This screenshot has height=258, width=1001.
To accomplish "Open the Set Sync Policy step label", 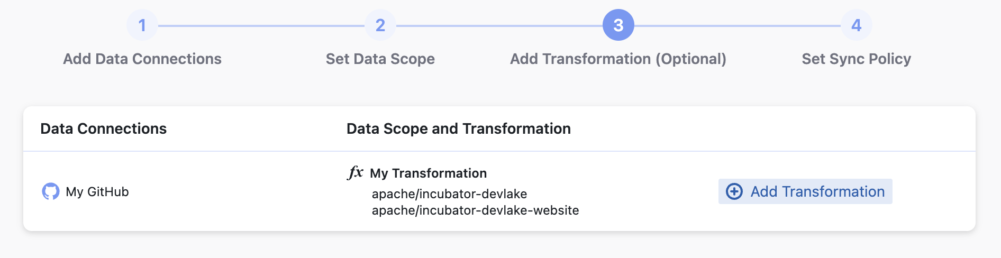I will point(856,59).
